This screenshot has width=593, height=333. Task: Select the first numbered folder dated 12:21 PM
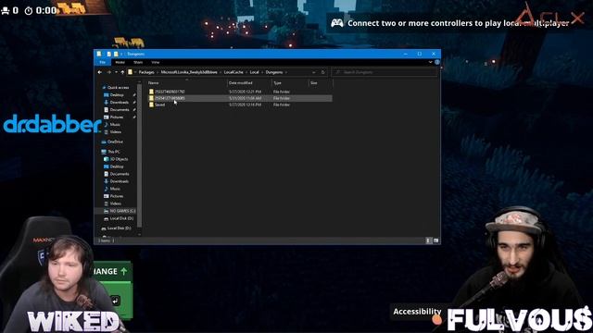[x=240, y=92]
